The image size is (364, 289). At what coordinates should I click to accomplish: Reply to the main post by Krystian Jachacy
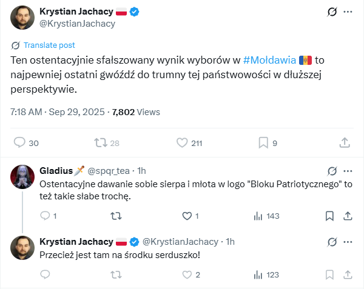coord(19,143)
